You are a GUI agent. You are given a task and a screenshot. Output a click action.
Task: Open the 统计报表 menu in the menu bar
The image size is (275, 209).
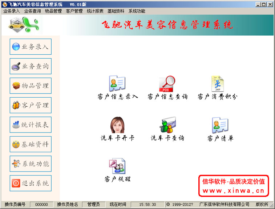95,11
